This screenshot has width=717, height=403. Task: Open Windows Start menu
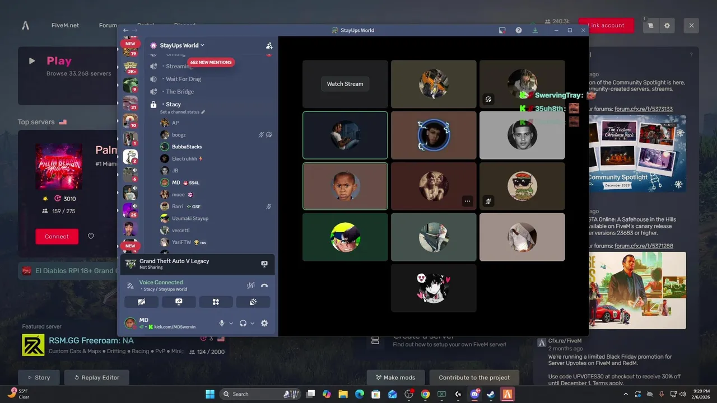(209, 394)
